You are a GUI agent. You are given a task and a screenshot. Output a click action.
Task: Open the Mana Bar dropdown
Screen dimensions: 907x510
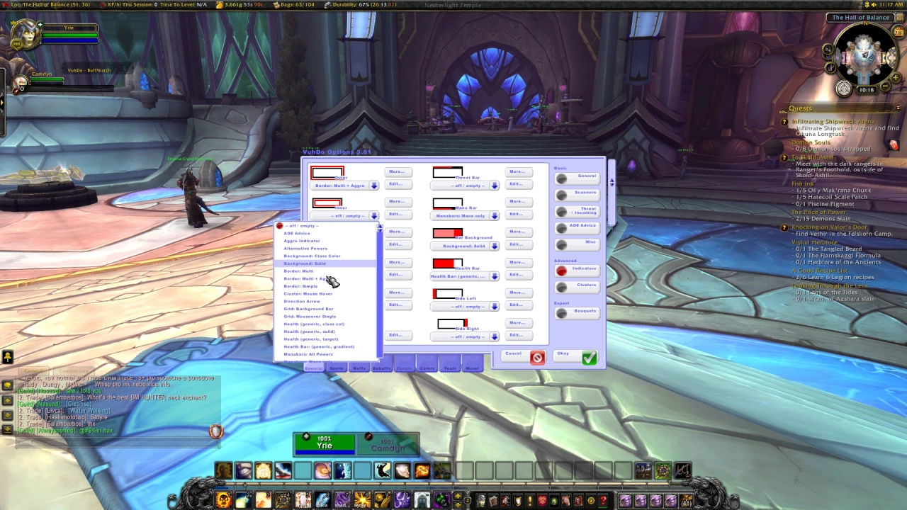(x=466, y=215)
